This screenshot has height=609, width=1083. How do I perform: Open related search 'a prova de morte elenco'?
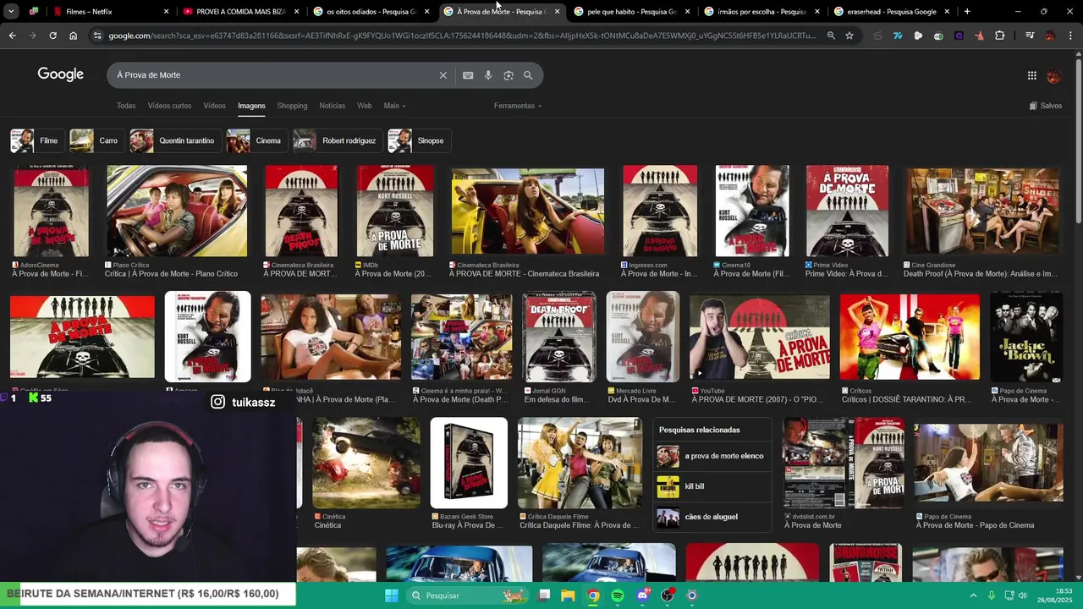[x=712, y=456]
